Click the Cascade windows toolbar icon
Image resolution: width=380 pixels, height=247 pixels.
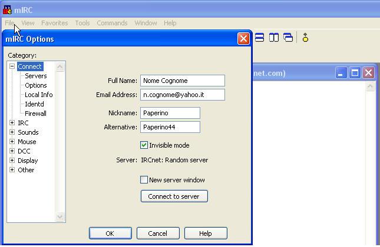click(288, 38)
